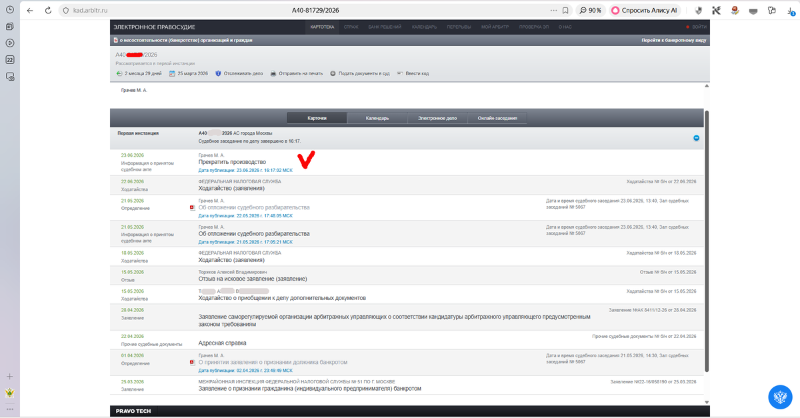Open the Картотека menu item
Viewport: 800px width, 418px height.
click(321, 27)
